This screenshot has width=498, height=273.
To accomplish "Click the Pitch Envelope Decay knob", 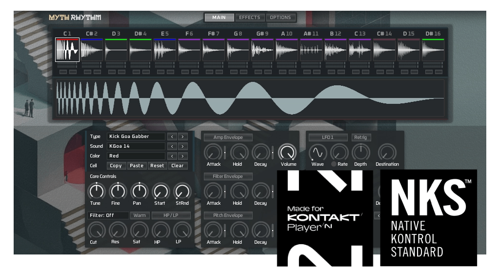I will tap(261, 231).
